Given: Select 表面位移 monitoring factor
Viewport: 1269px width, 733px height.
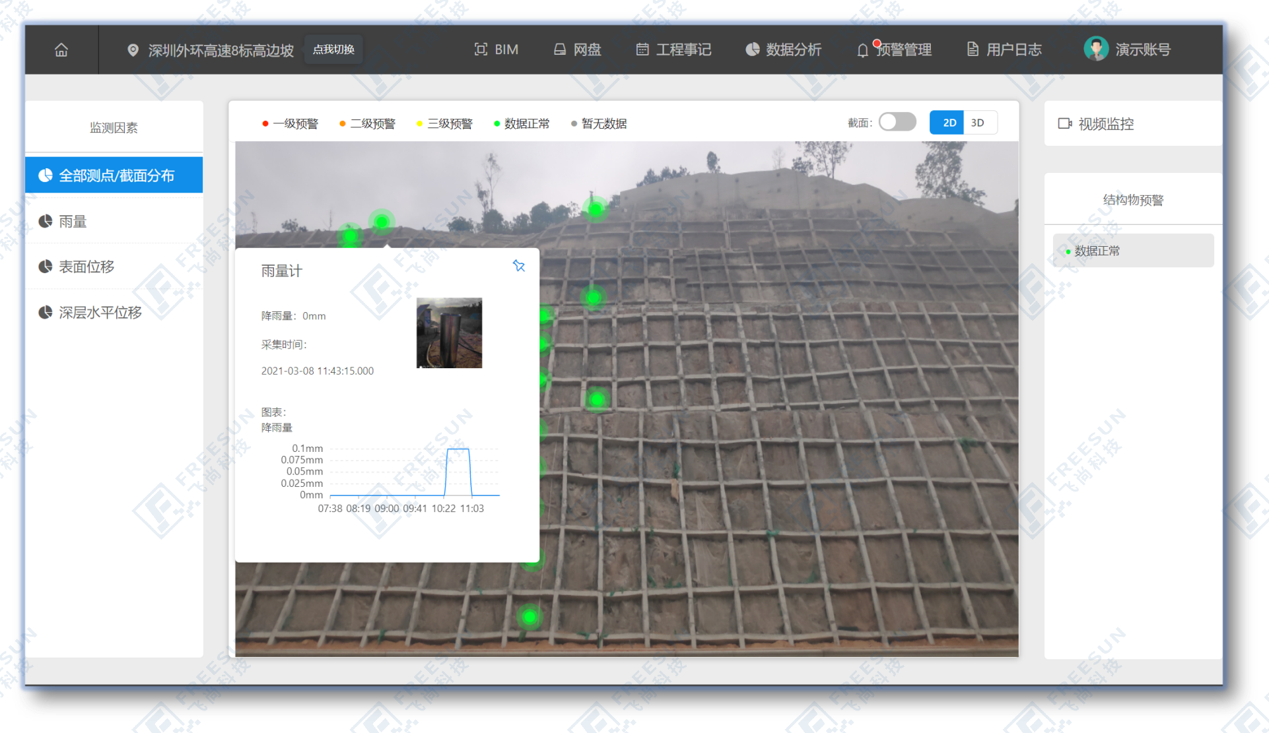Looking at the screenshot, I should pyautogui.click(x=114, y=267).
